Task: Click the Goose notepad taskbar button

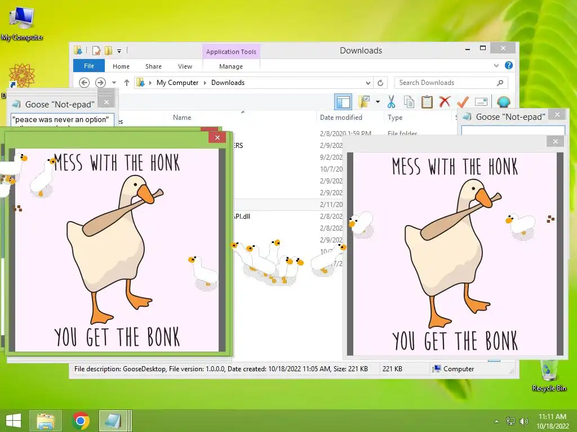Action: pyautogui.click(x=114, y=421)
